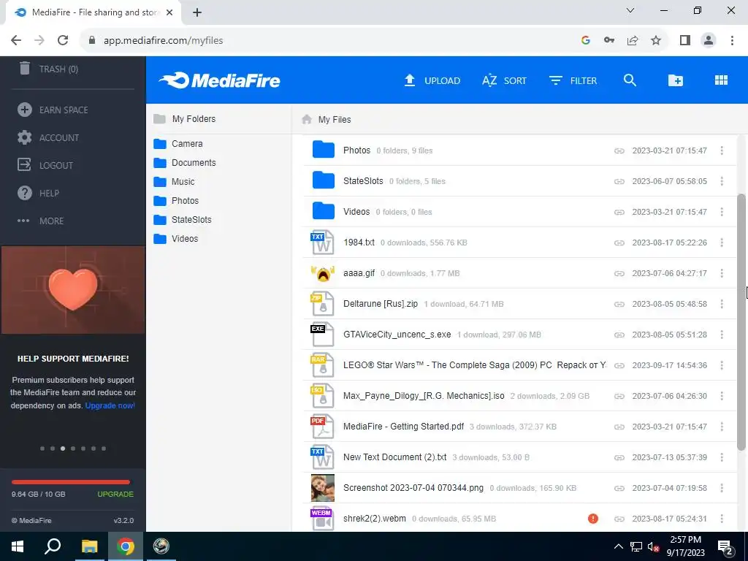Click the MediaFire logo
This screenshot has height=561, width=748.
[219, 80]
